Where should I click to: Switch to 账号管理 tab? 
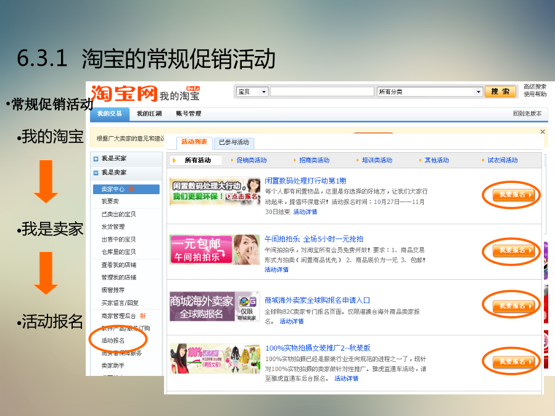pyautogui.click(x=189, y=113)
